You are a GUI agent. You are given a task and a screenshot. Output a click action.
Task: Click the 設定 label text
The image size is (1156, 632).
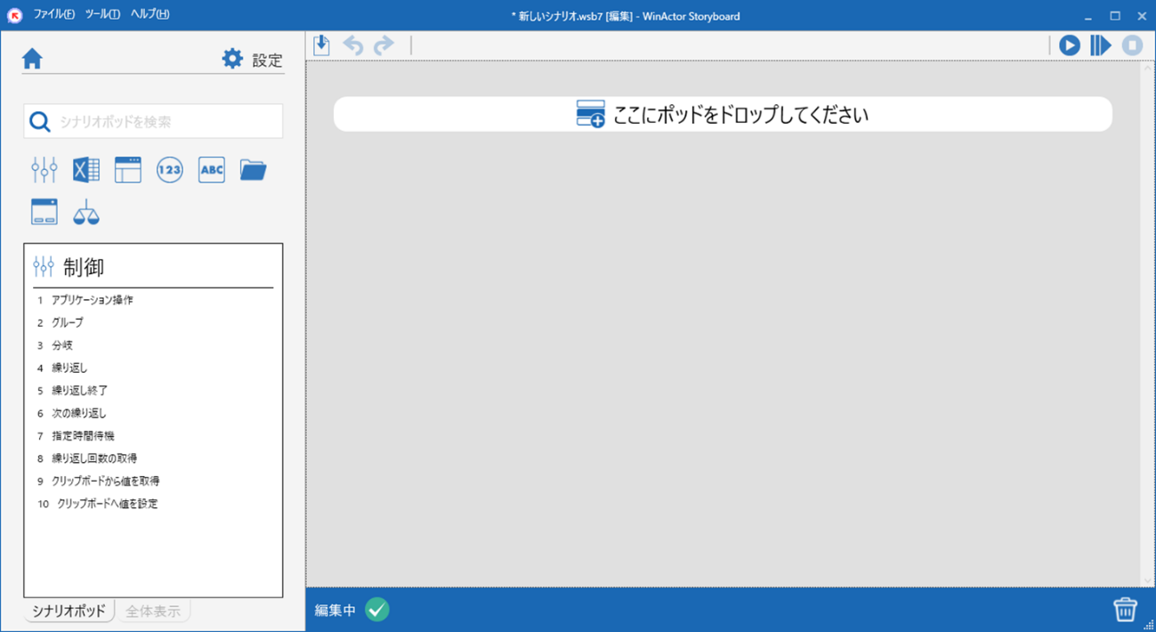pos(267,60)
